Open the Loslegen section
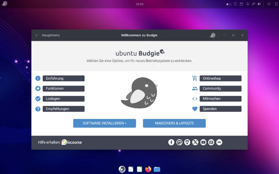The height and width of the screenshot is (174, 279). click(64, 99)
